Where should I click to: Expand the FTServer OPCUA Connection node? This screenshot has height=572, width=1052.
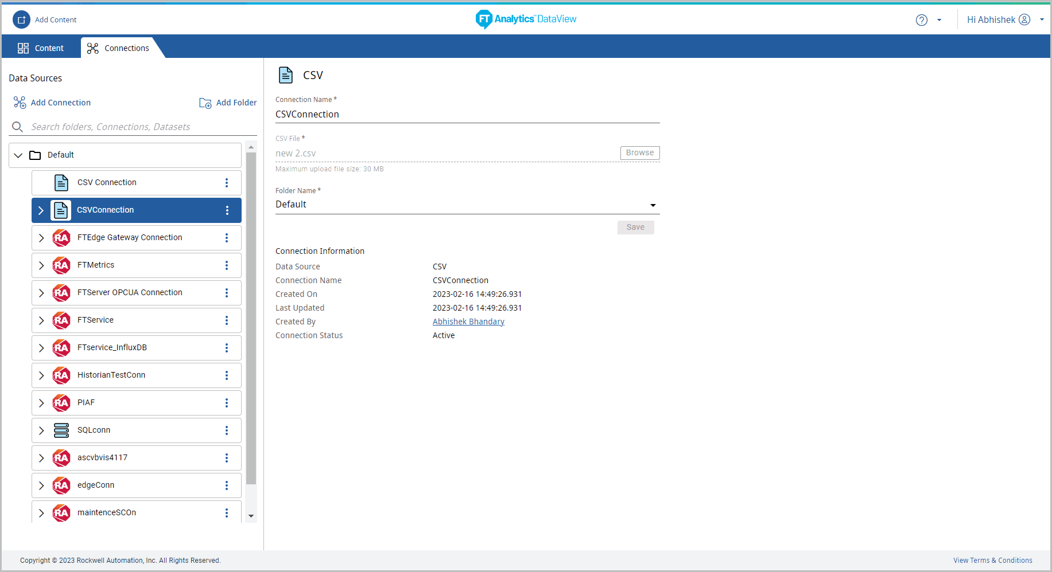[41, 293]
